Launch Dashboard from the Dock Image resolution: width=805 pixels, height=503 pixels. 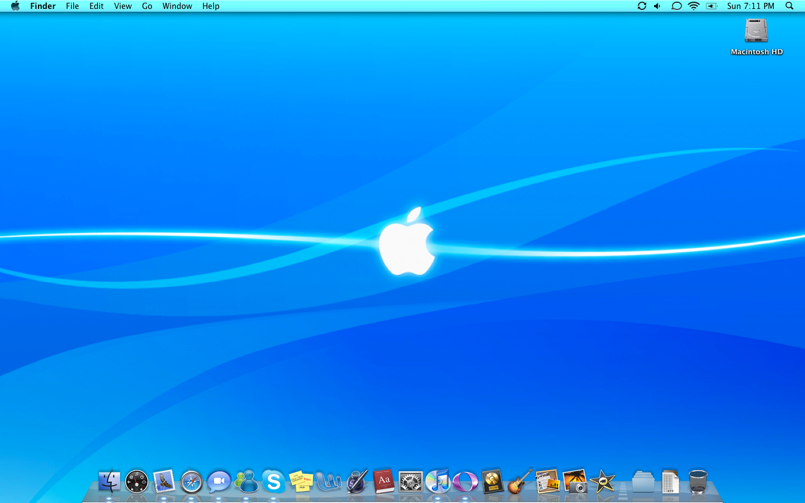point(136,481)
